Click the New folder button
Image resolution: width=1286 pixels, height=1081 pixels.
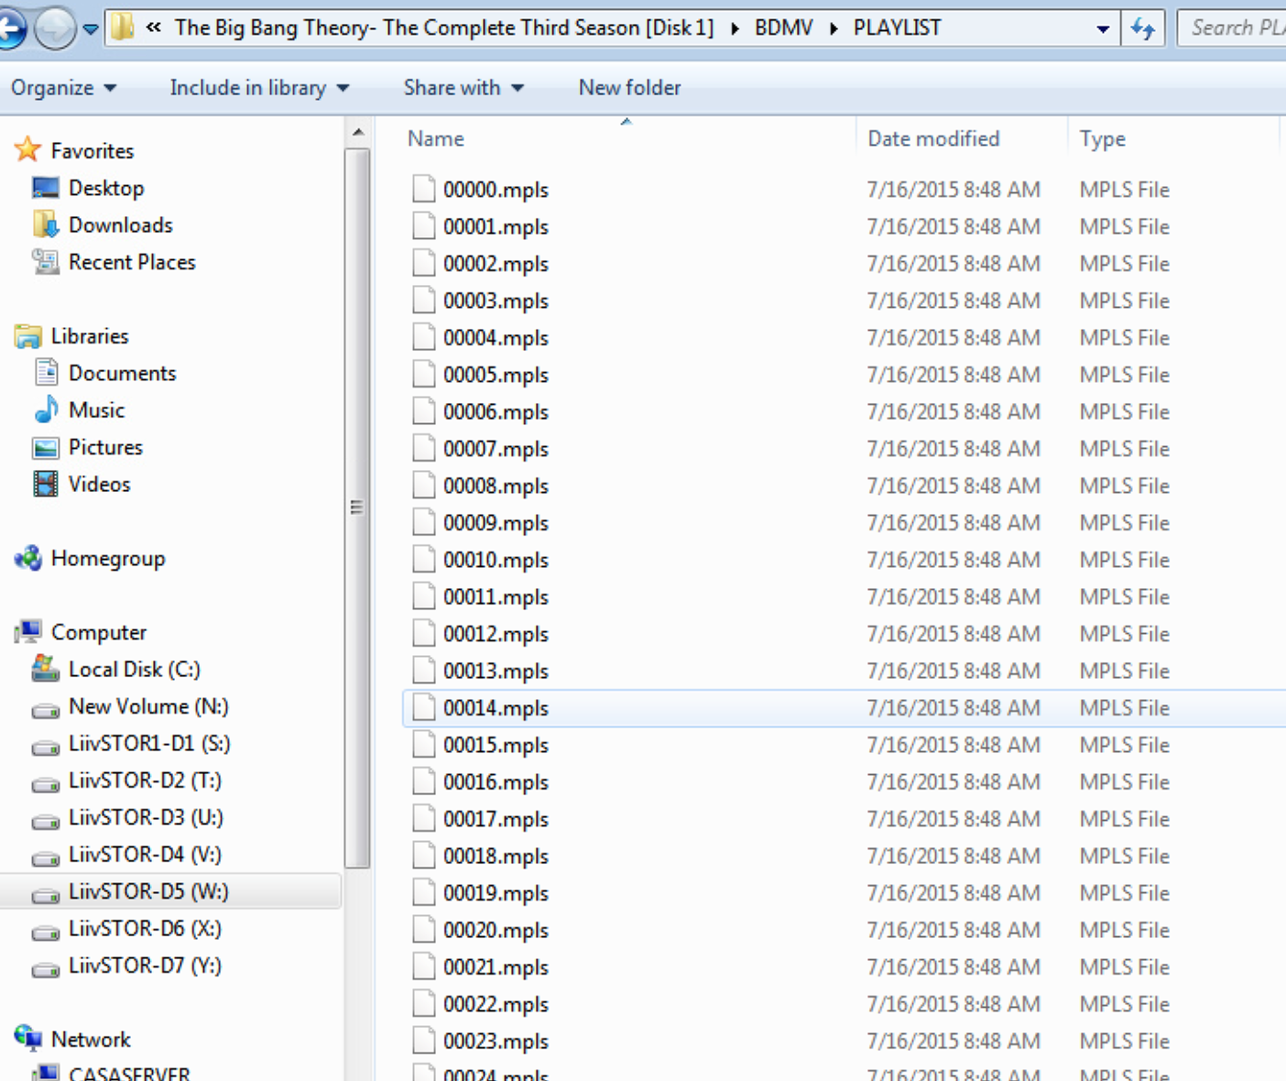click(x=629, y=88)
